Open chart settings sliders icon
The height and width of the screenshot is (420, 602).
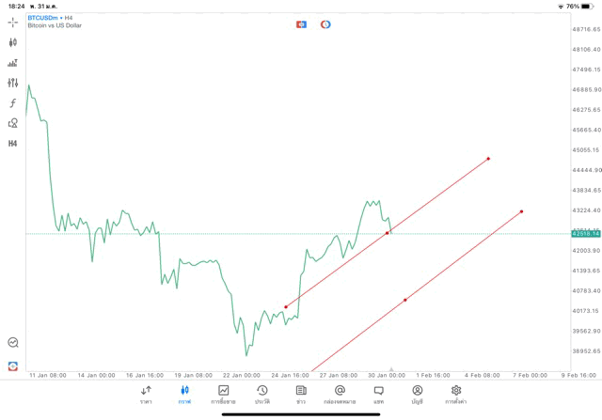click(x=13, y=83)
